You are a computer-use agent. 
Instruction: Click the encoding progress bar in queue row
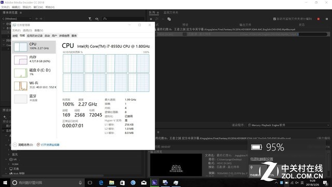coord(312,34)
